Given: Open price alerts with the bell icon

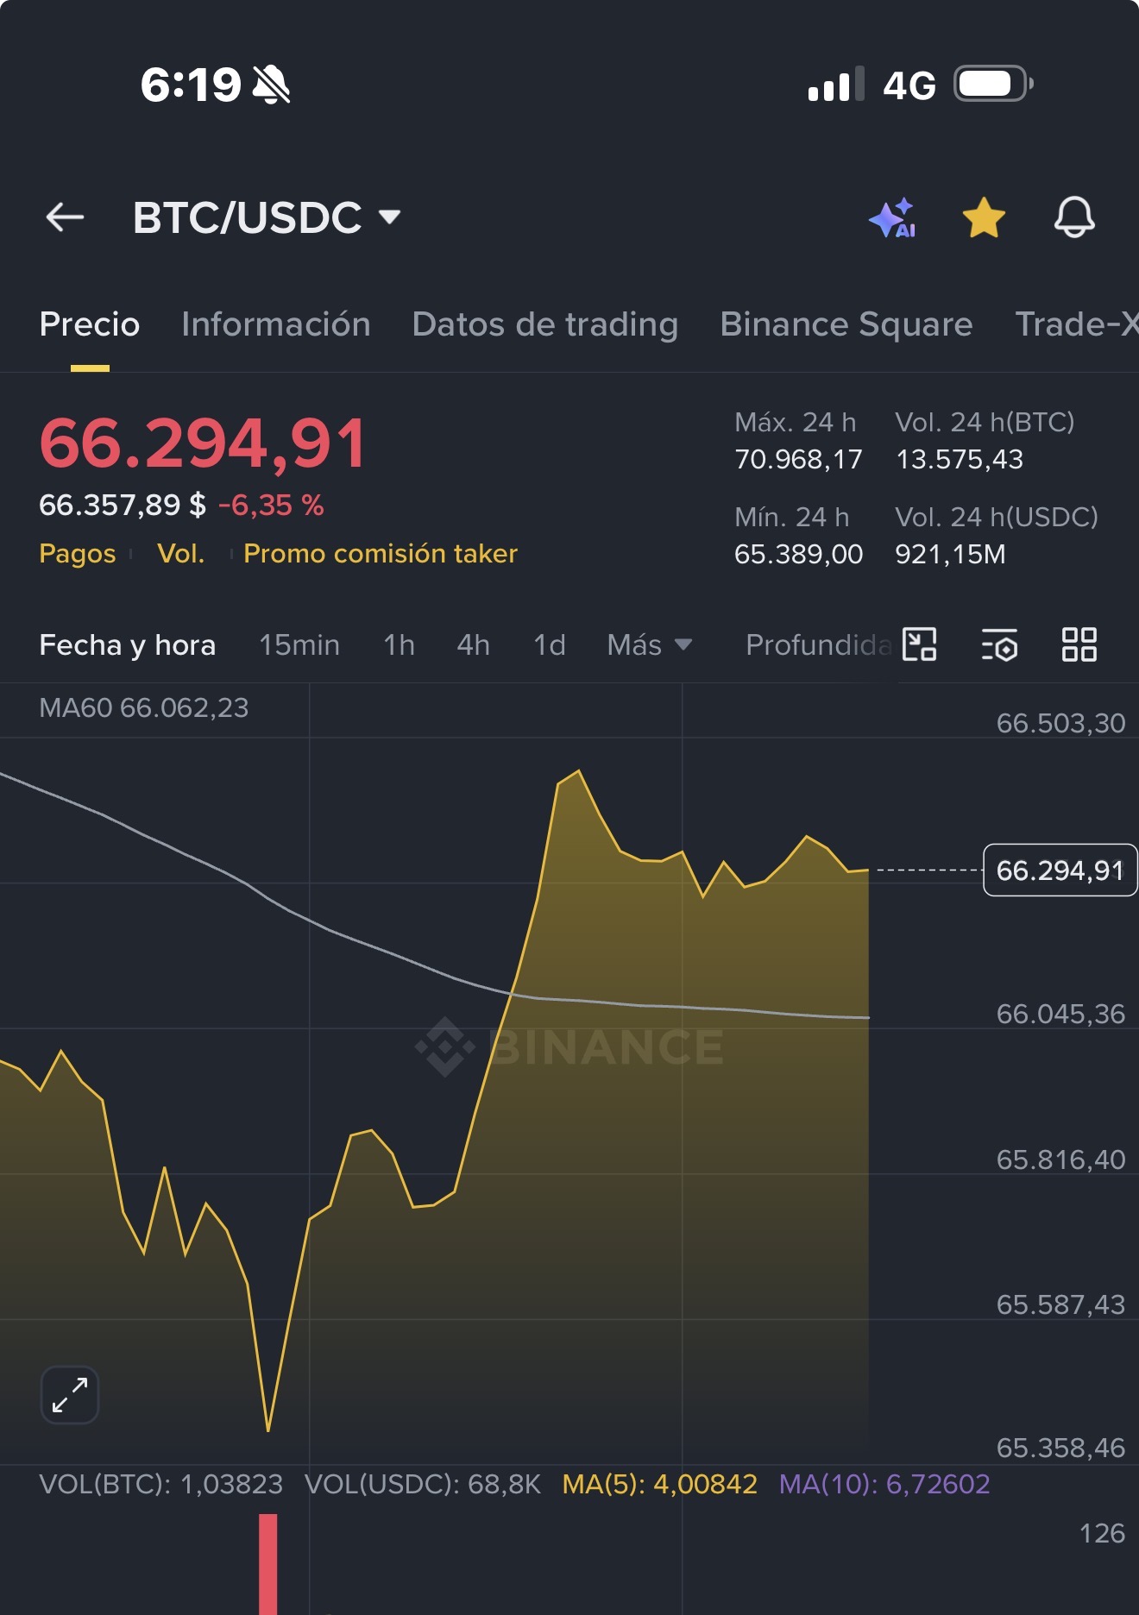Looking at the screenshot, I should tap(1074, 217).
